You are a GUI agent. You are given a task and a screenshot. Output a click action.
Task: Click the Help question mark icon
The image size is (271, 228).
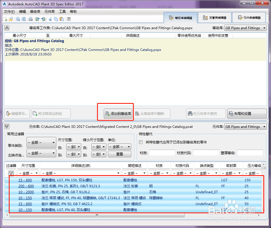69,19
